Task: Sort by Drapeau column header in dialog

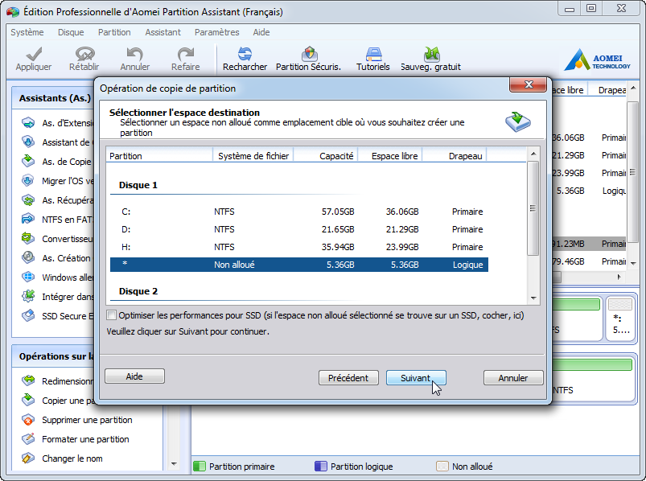Action: (x=455, y=156)
